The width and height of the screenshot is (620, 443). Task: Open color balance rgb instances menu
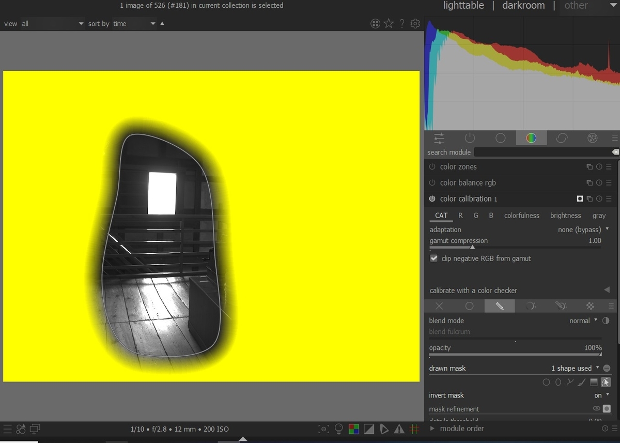click(x=590, y=183)
